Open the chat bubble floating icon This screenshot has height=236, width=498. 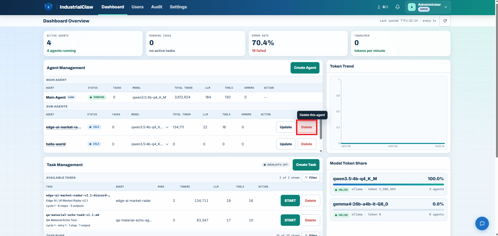482,223
